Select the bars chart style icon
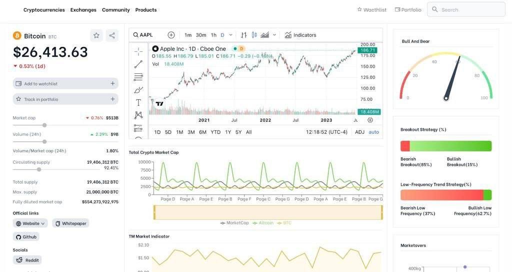This screenshot has width=512, height=272. click(243, 35)
